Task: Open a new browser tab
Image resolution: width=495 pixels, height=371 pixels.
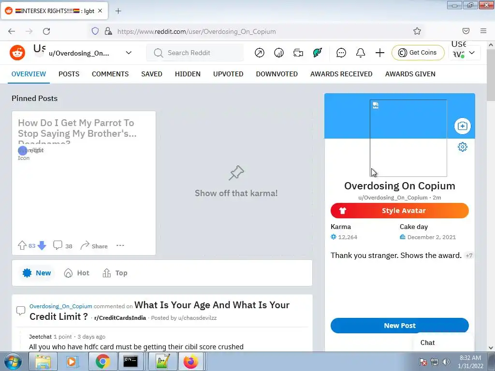Action: coord(118,11)
